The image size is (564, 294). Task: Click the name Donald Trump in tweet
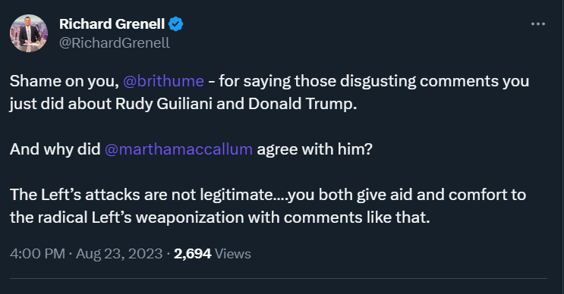pyautogui.click(x=302, y=104)
